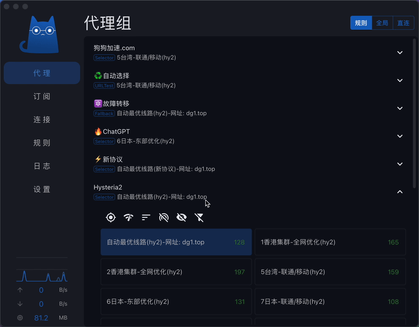
Task: Collapse the Hysteria2 proxy group
Action: pyautogui.click(x=399, y=192)
